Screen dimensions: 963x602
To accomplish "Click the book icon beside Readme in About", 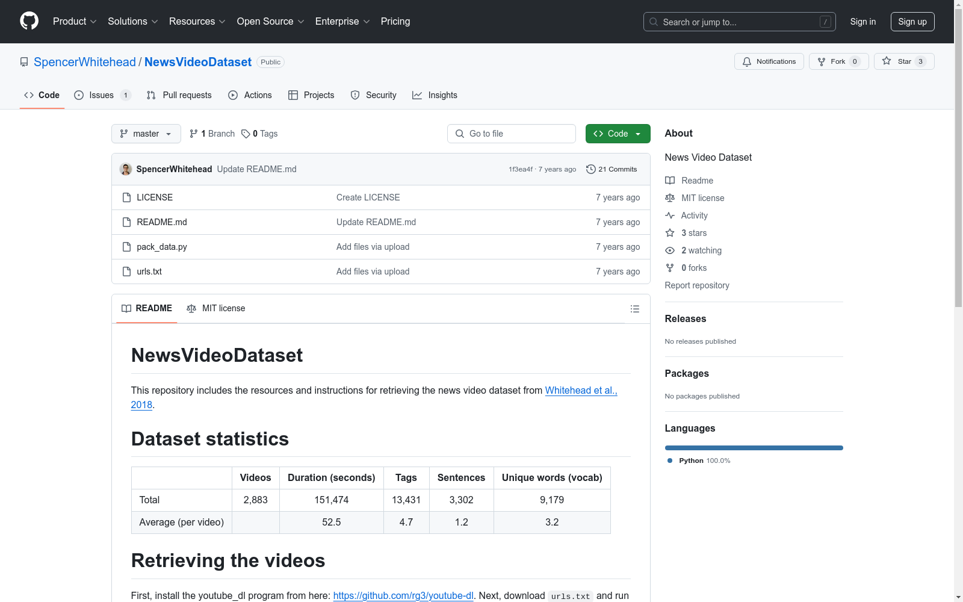I will (x=670, y=181).
